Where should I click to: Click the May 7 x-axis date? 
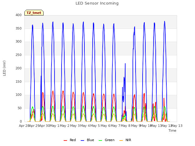point(115,126)
